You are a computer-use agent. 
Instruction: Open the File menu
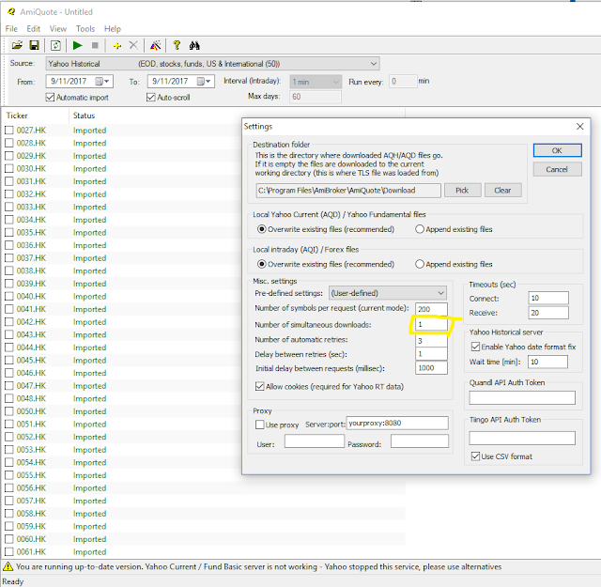pos(11,29)
